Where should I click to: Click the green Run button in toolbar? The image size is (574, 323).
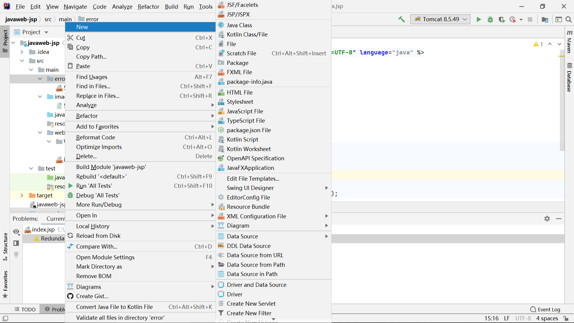pos(479,19)
